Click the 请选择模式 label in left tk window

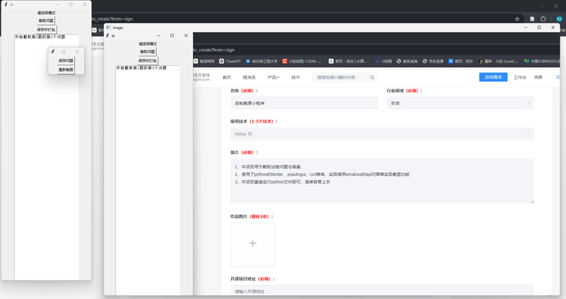46,13
